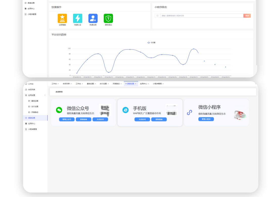Switch to the 小程序管理 tab

(157, 84)
